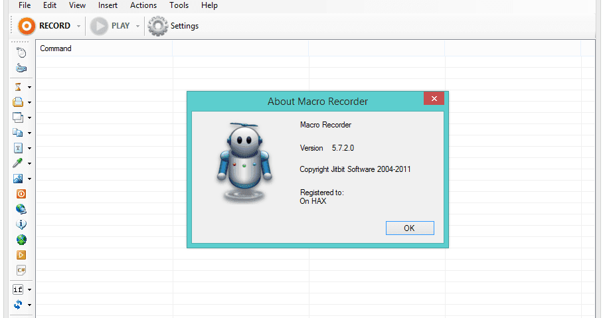
Task: Open the Tools menu
Action: 179,5
